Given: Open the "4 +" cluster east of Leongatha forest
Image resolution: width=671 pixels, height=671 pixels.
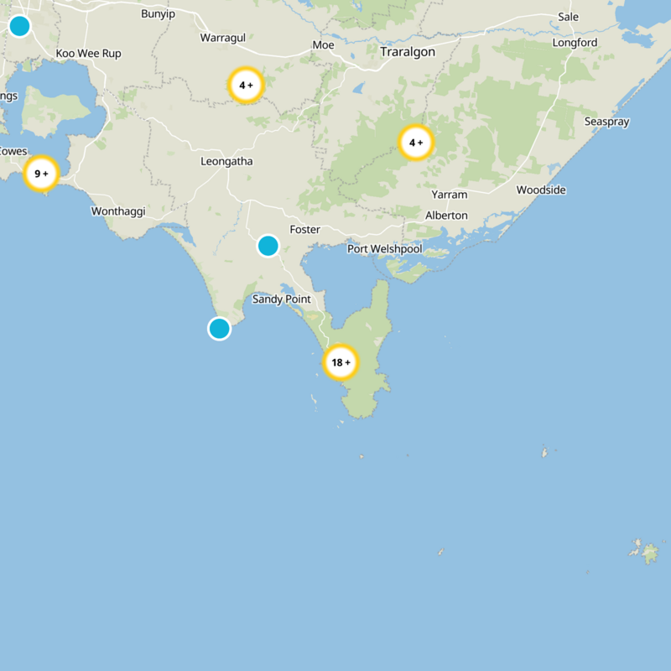Looking at the screenshot, I should (417, 143).
